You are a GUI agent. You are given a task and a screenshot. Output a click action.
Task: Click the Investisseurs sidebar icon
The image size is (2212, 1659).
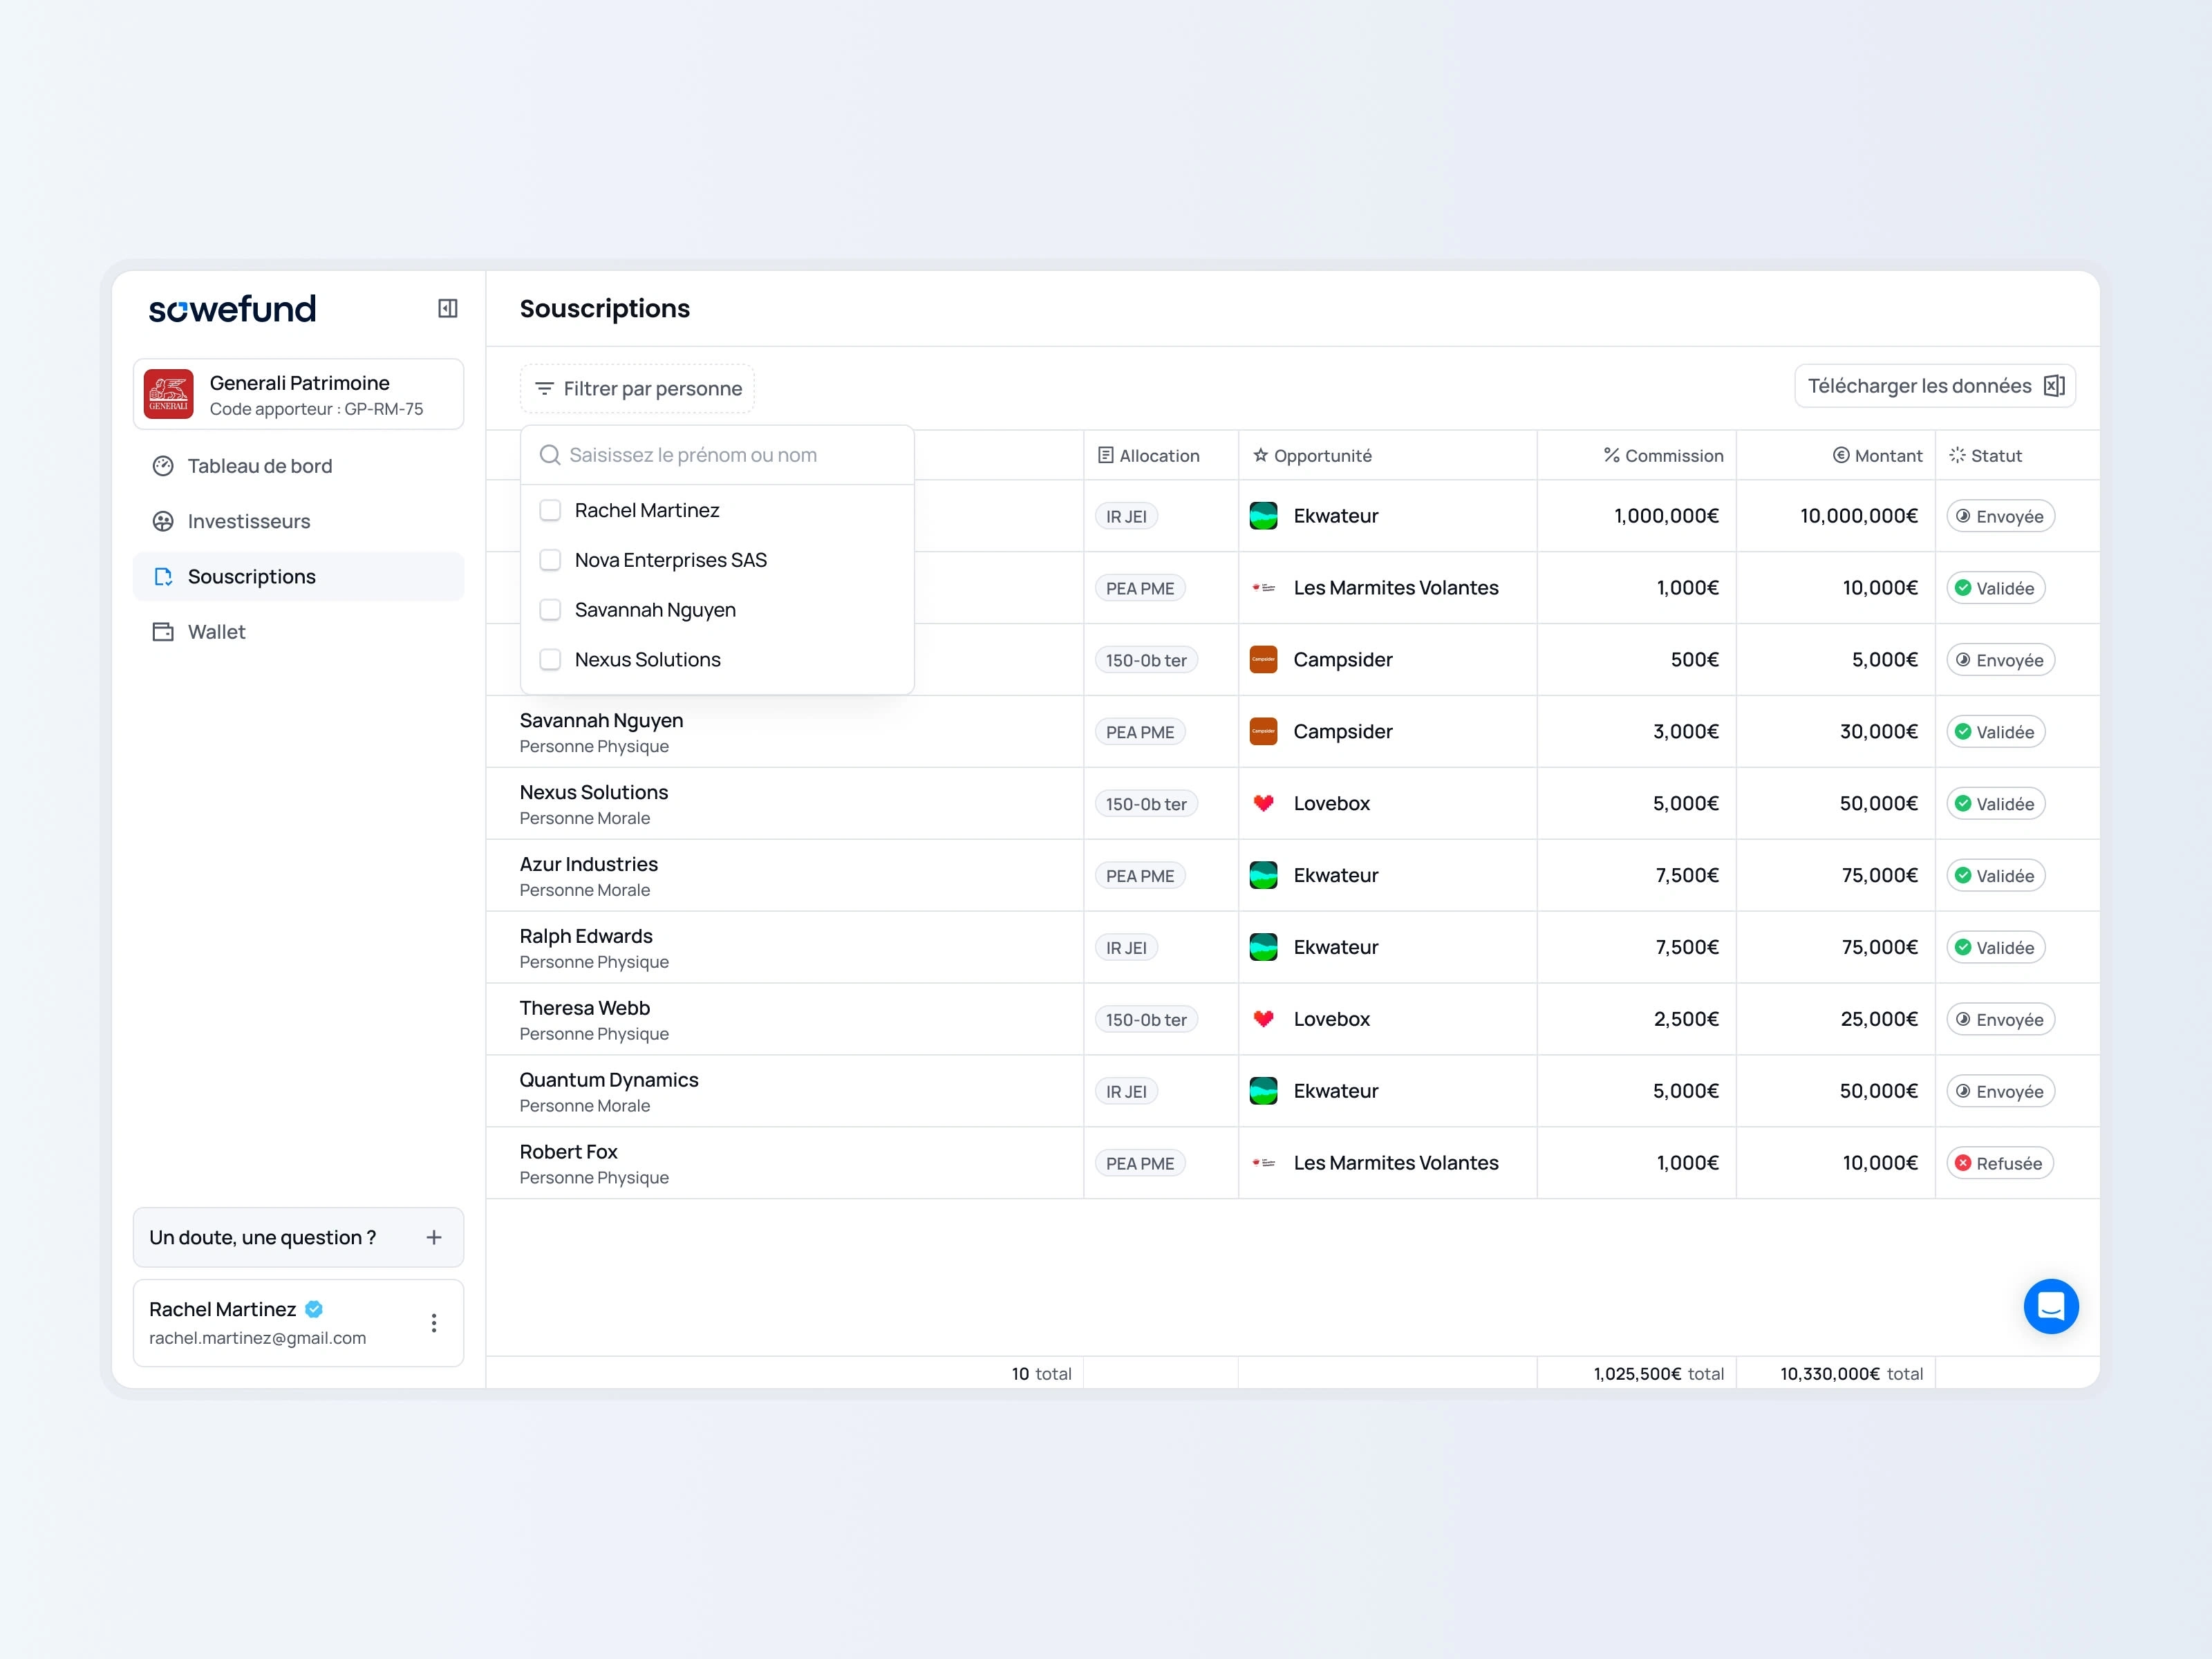pyautogui.click(x=163, y=521)
